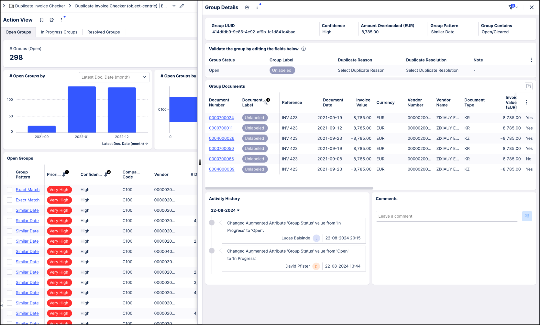Open the Select Duplicate Resolution dropdown
Screen dimensions: 540x325
(x=432, y=70)
